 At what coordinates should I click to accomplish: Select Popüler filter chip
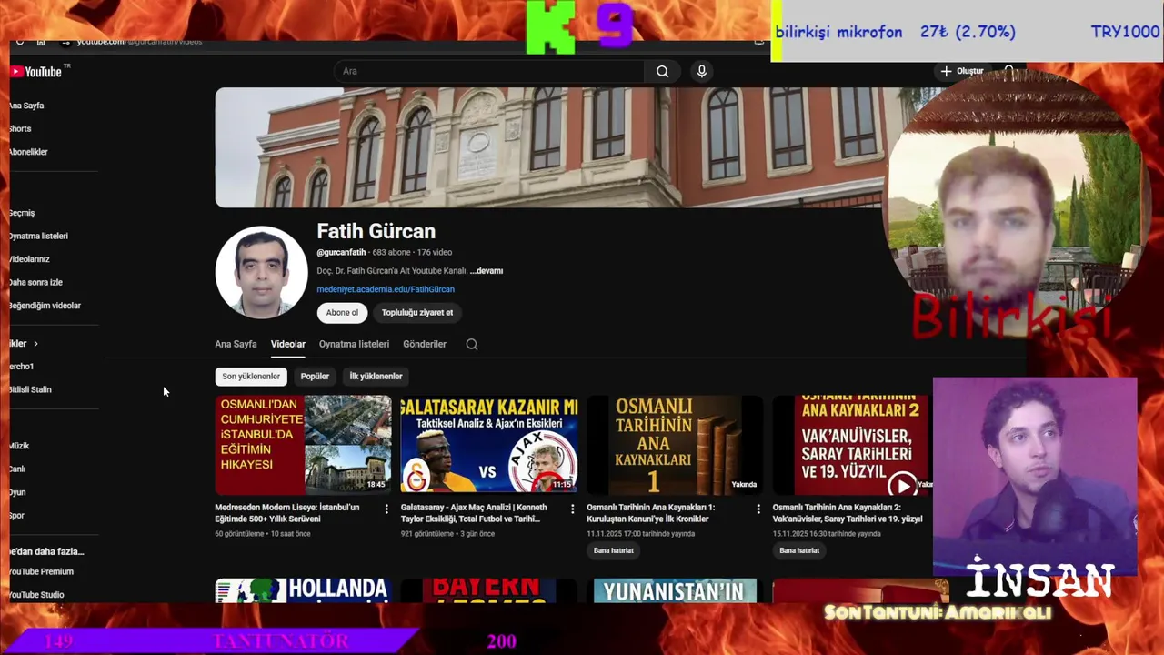(x=315, y=376)
